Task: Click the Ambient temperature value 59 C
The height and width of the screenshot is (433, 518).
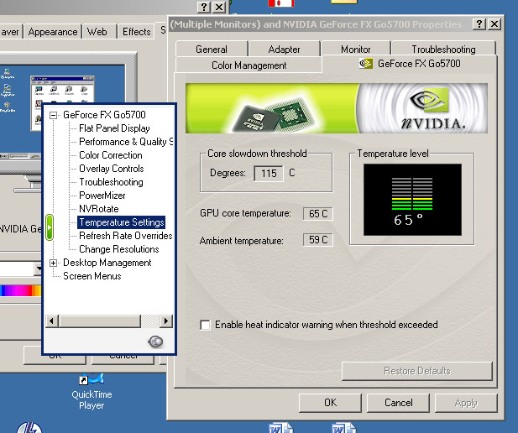Action: [x=318, y=240]
